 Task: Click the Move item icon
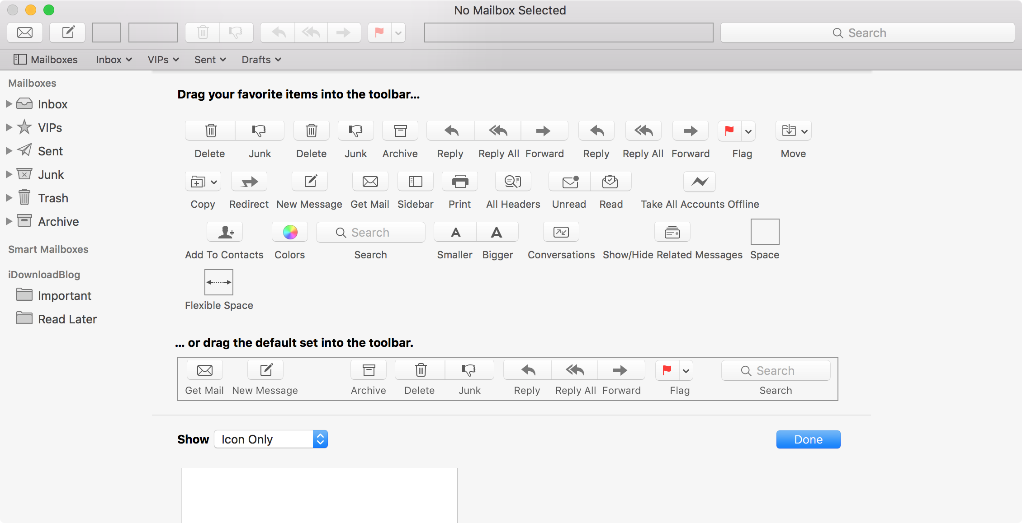794,131
